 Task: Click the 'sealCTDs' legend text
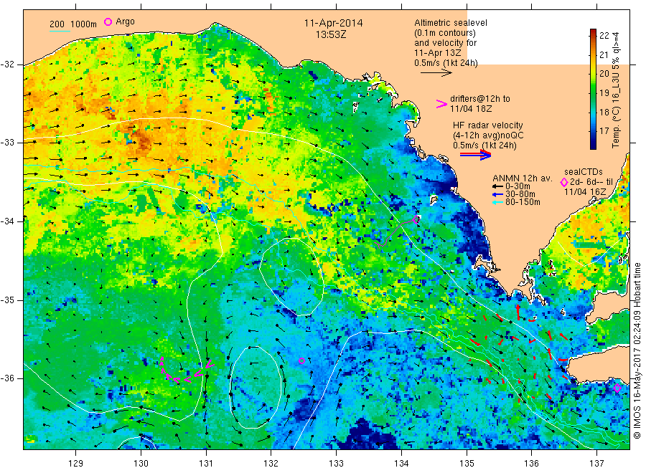(584, 172)
